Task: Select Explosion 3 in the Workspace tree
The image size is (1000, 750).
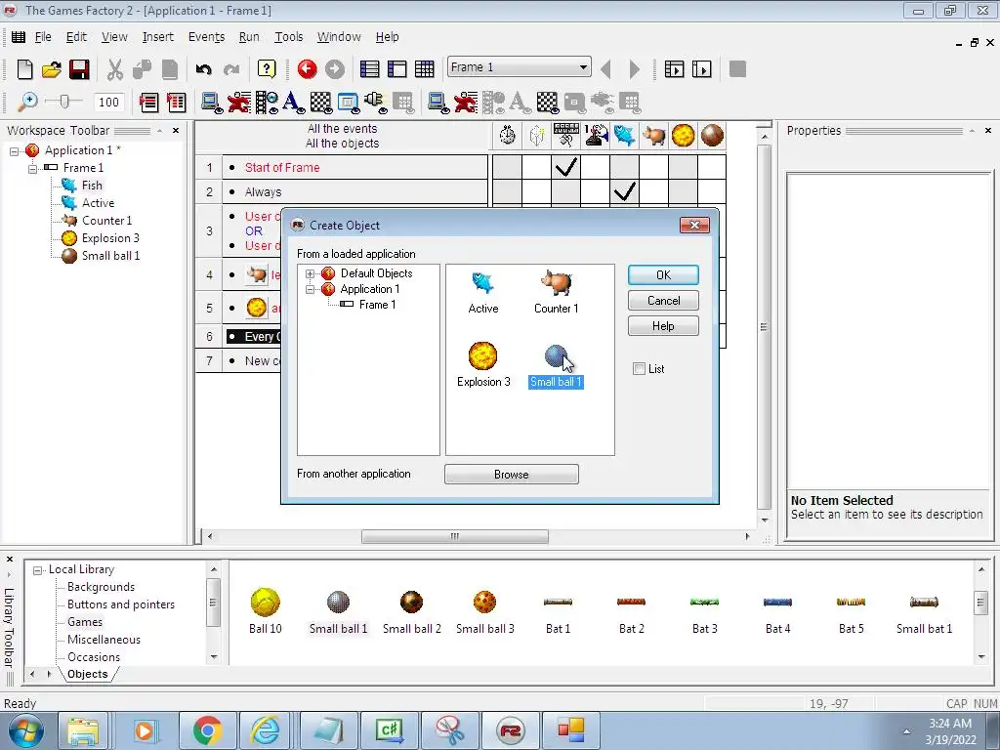Action: [110, 238]
